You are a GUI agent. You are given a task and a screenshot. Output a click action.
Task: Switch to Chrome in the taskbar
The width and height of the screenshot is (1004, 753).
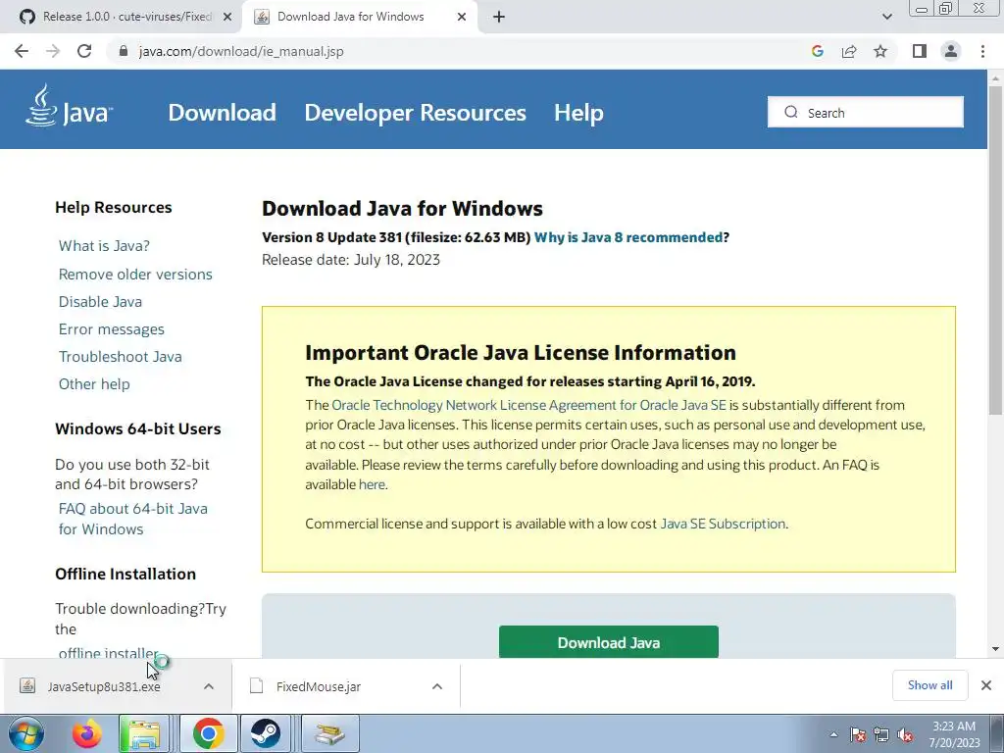[208, 733]
